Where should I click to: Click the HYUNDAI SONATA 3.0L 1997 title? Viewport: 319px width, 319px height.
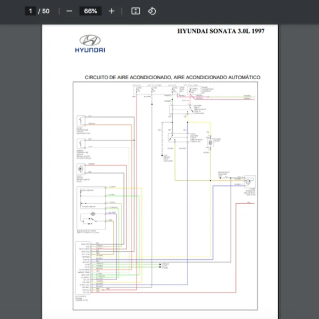220,31
